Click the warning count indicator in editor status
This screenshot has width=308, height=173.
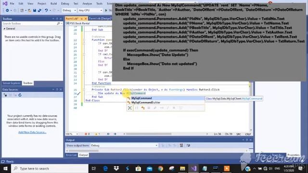click(97, 134)
